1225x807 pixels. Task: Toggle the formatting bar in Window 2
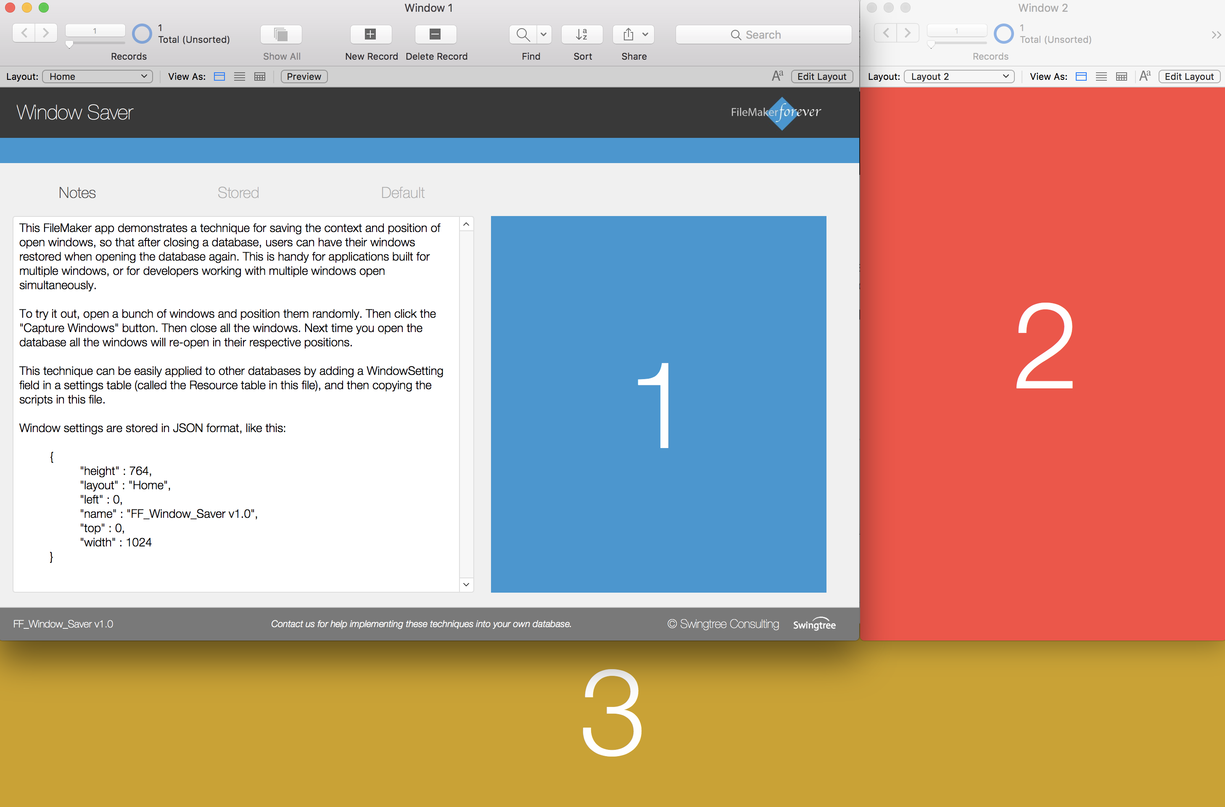1145,76
